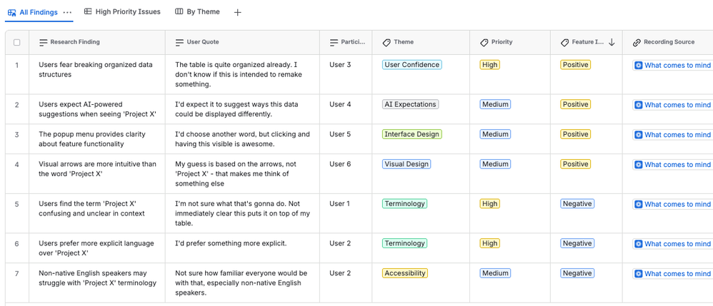Switch to the High Priority Issues tab
This screenshot has width=713, height=306.
(127, 11)
